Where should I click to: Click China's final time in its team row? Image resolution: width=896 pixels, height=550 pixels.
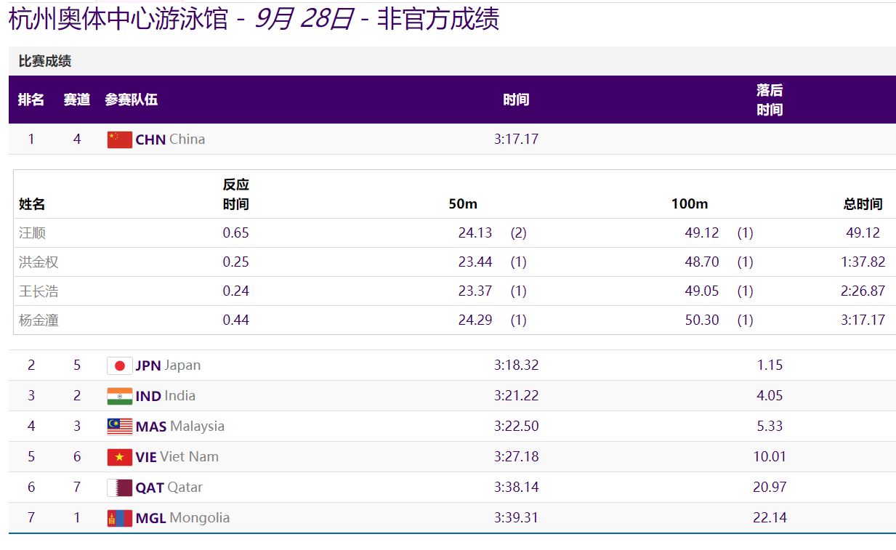516,139
